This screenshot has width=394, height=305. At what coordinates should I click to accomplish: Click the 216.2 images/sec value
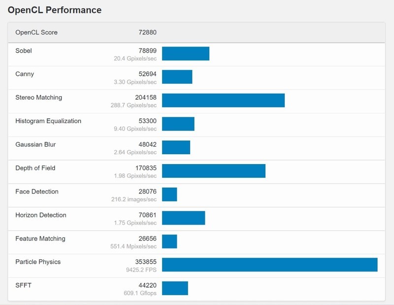click(134, 200)
